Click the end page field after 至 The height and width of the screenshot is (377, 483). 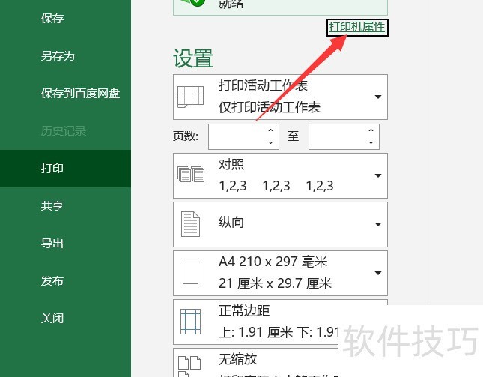(x=344, y=137)
